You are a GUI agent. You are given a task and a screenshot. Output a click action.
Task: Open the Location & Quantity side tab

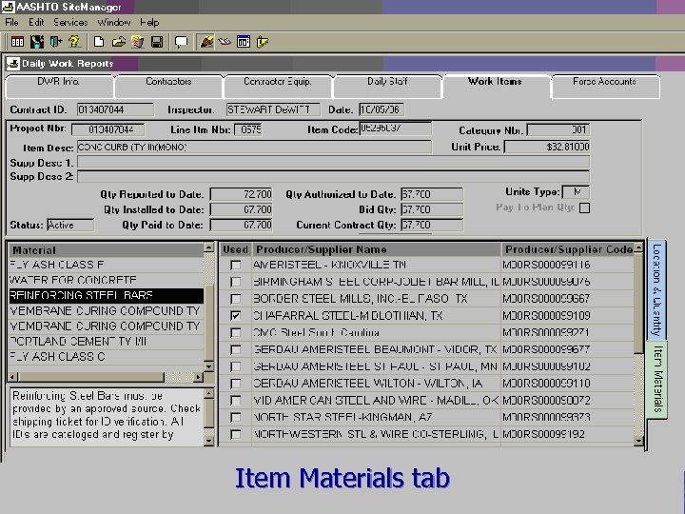pos(656,290)
